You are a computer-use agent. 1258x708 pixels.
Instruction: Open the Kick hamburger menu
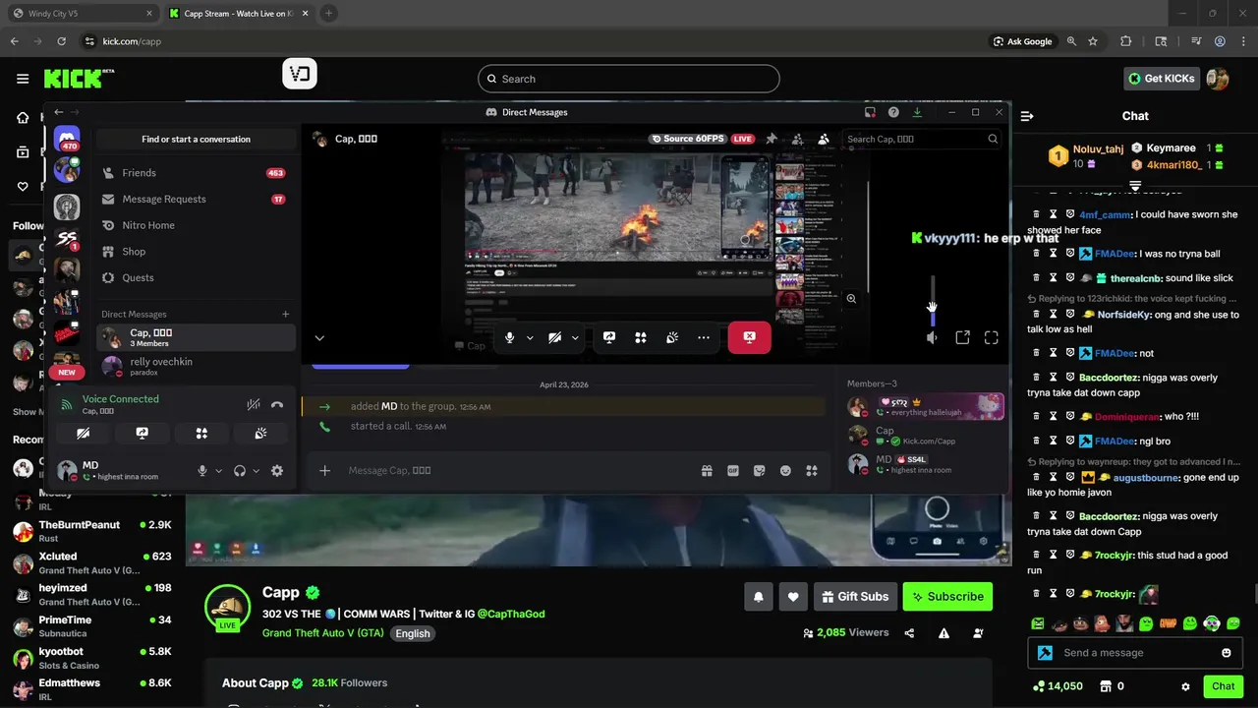click(x=23, y=79)
